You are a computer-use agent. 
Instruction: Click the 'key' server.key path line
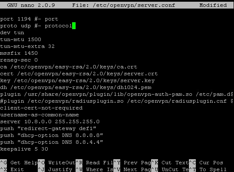(77, 80)
